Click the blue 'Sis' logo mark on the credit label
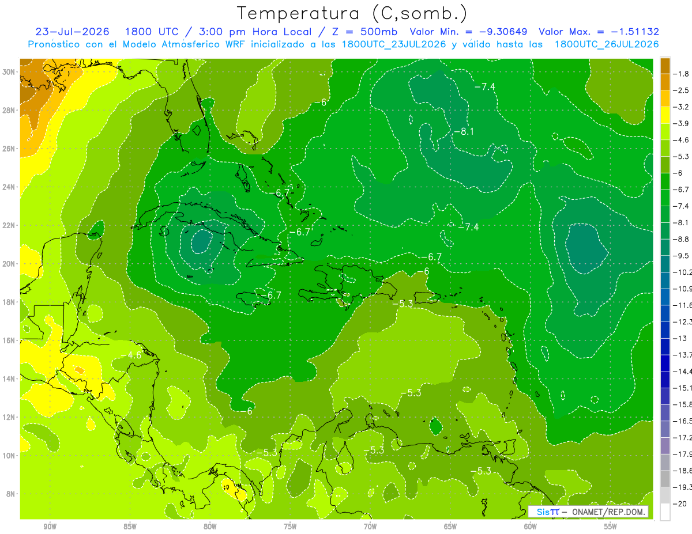The width and height of the screenshot is (692, 534). tap(543, 512)
